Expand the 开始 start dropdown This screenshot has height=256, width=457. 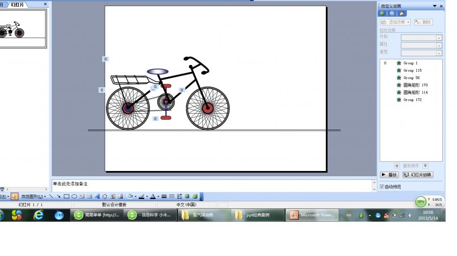439,38
